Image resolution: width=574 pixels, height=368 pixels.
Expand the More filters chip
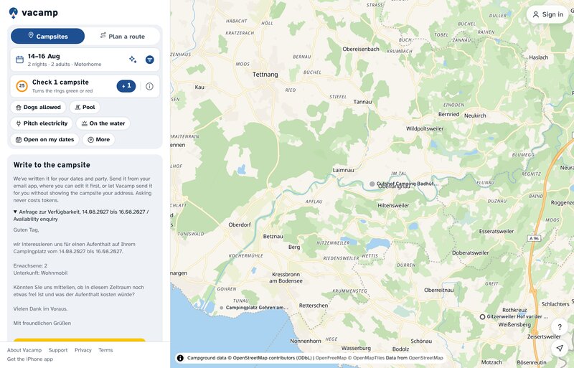99,139
